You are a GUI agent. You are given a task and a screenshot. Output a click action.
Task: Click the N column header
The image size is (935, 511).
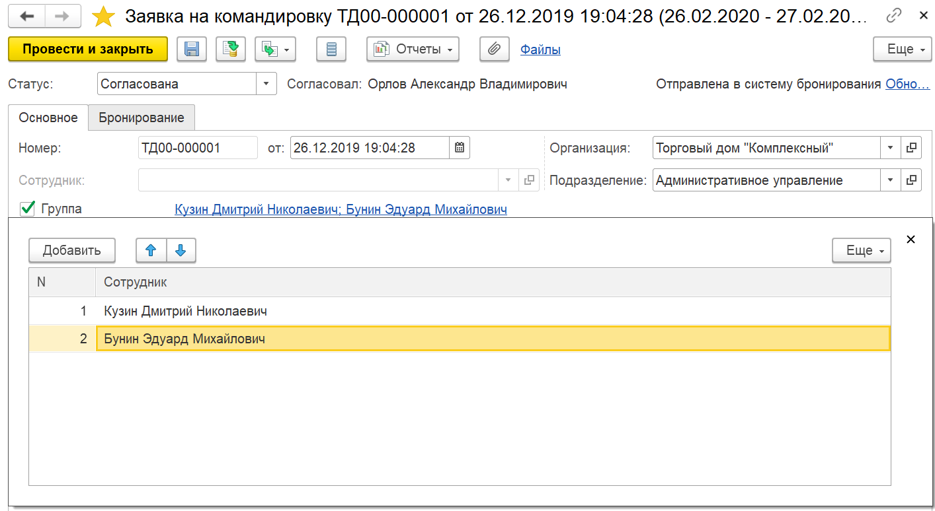point(63,282)
